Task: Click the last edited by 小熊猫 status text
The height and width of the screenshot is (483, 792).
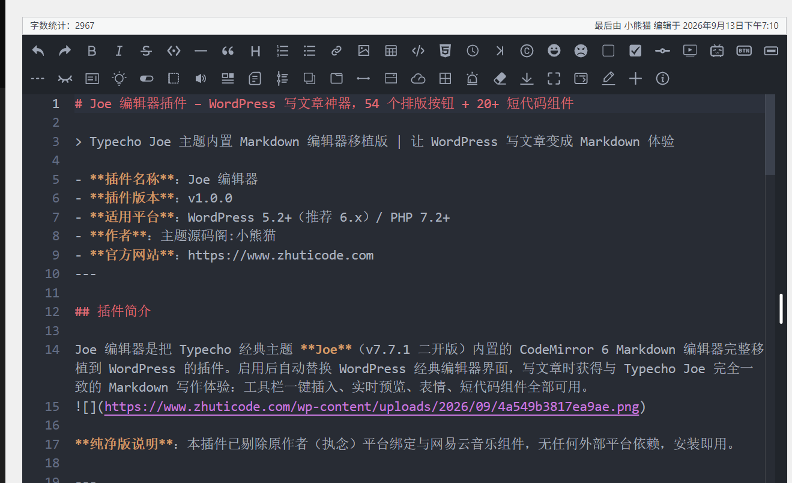Action: click(x=686, y=26)
